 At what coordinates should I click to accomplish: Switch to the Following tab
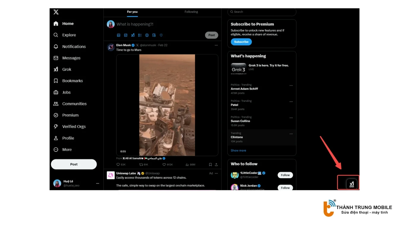(191, 12)
